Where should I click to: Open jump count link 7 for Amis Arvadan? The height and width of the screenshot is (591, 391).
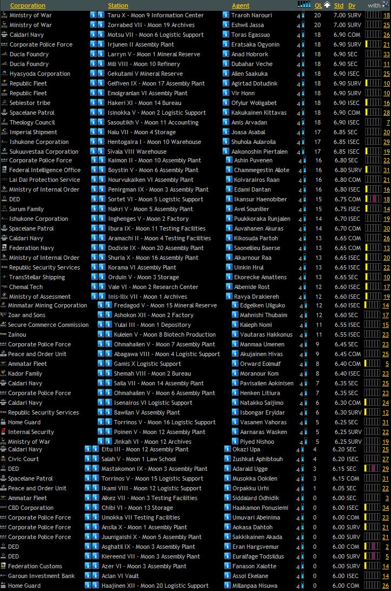(388, 122)
